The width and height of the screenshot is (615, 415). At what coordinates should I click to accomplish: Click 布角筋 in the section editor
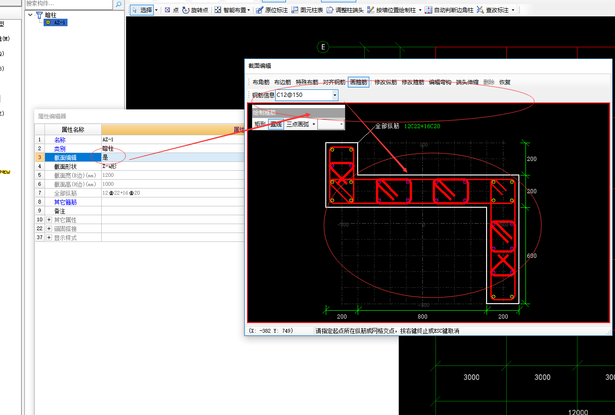(x=261, y=82)
